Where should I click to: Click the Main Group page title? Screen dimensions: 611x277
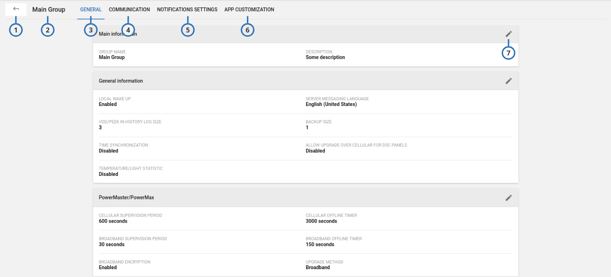coord(49,9)
